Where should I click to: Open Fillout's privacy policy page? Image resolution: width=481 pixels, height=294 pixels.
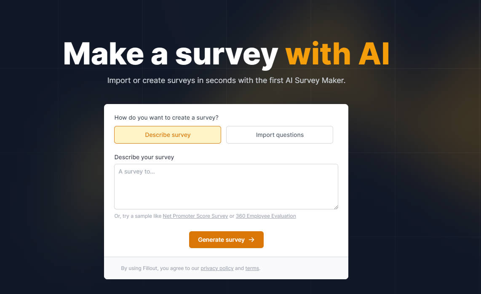tap(217, 268)
